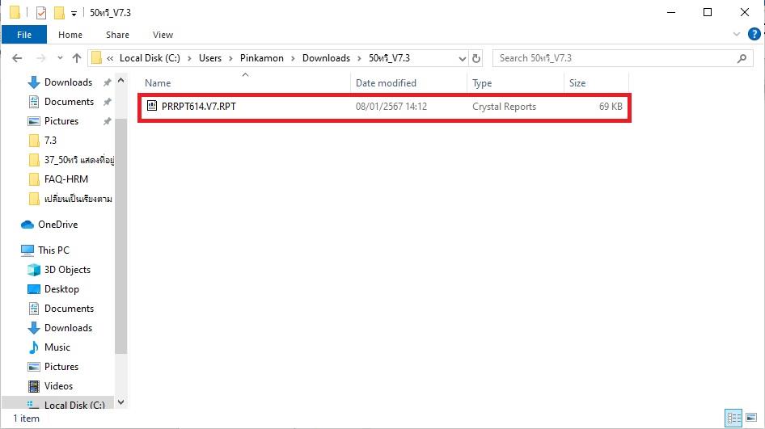Click the New folder quick access icon
Viewport: 765px width, 429px height.
(59, 13)
